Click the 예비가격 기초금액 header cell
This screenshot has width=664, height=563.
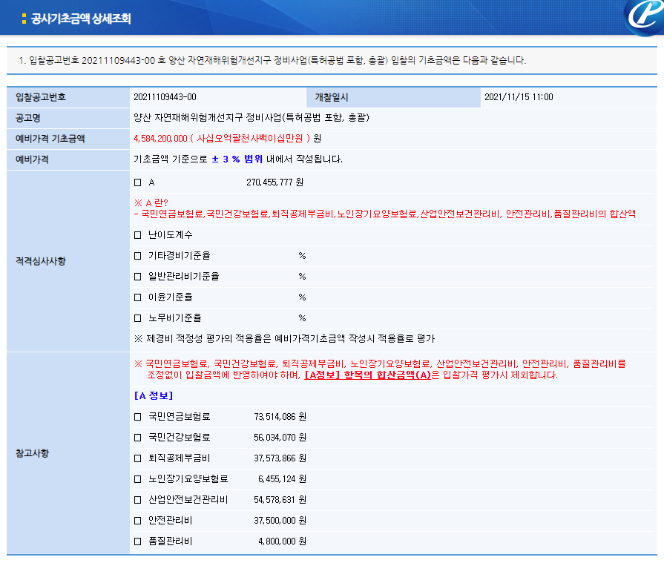(x=68, y=139)
